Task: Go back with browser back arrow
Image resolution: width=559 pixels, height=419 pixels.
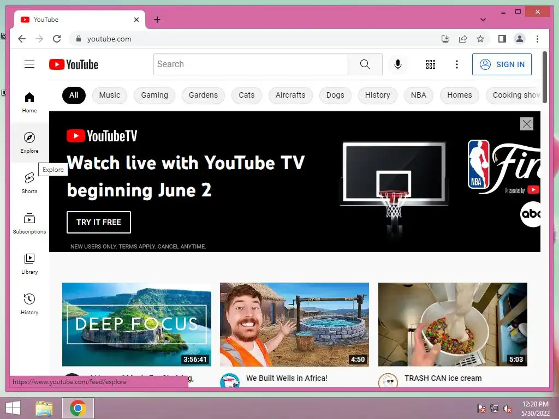Action: click(x=22, y=39)
